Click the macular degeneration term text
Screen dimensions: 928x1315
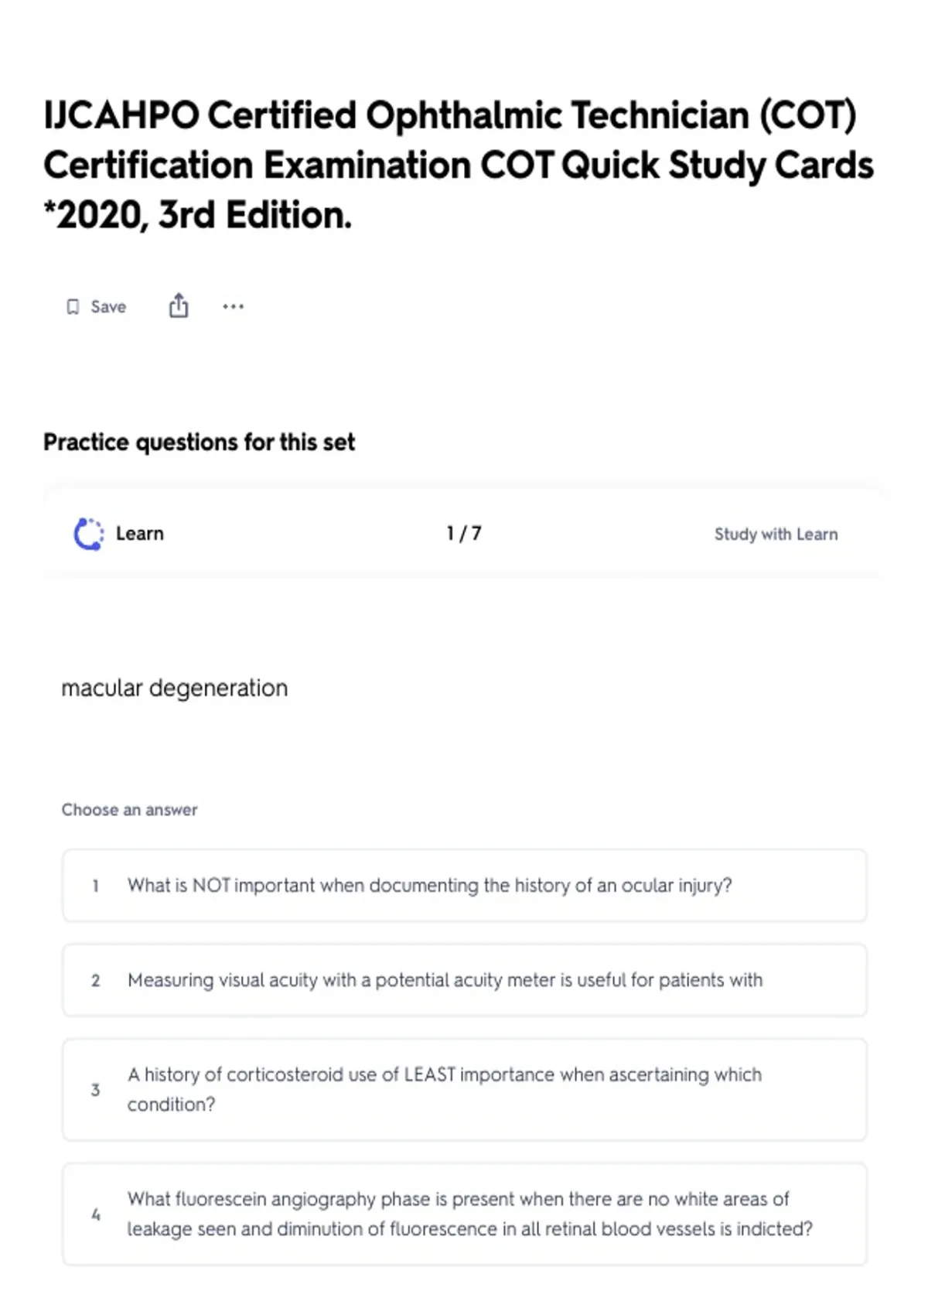click(175, 688)
